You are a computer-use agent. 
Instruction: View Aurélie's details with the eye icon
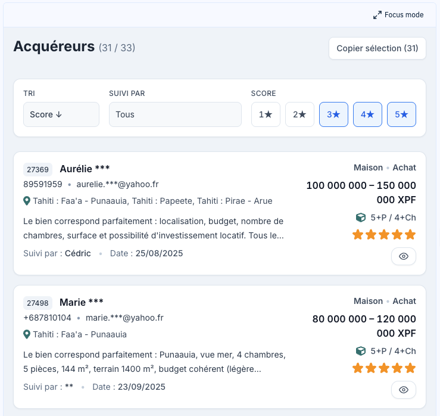[x=404, y=256]
